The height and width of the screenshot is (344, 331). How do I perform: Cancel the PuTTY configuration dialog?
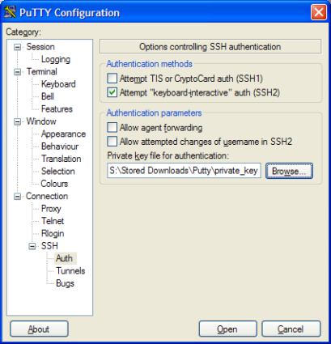point(291,329)
